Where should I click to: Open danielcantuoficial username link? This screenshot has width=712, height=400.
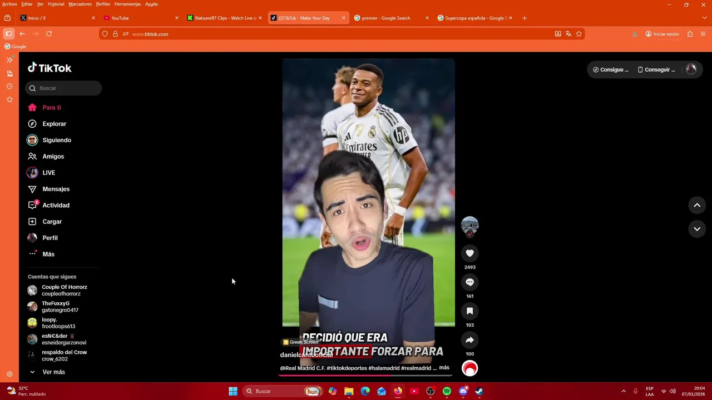pyautogui.click(x=306, y=355)
